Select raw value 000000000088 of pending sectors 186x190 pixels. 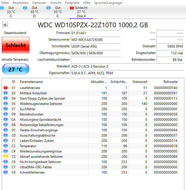tap(165, 157)
